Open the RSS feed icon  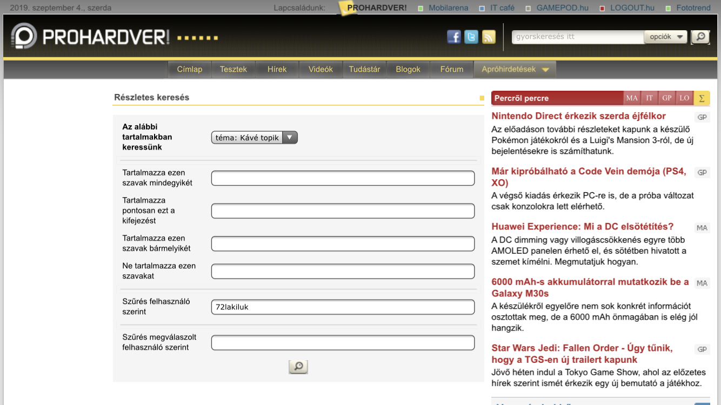(x=489, y=37)
